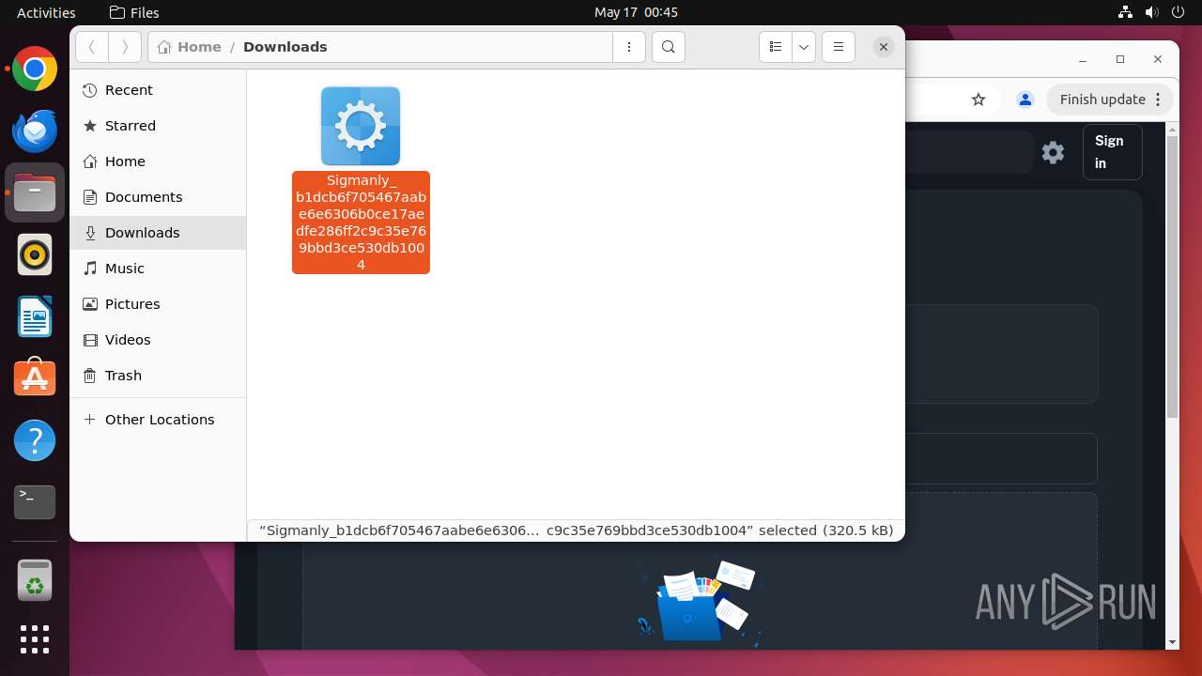
Task: Open Music folder in the sidebar
Action: coord(158,269)
